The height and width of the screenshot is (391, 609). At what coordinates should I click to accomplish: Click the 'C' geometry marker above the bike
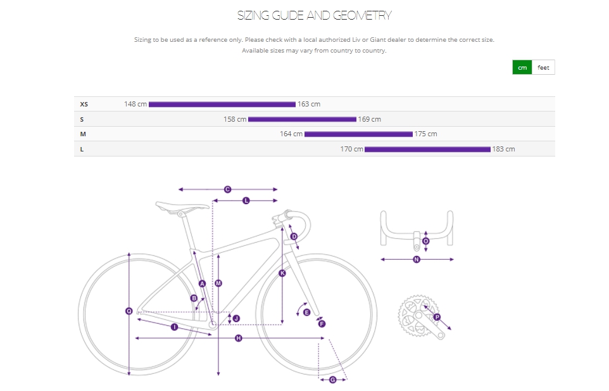coord(228,189)
